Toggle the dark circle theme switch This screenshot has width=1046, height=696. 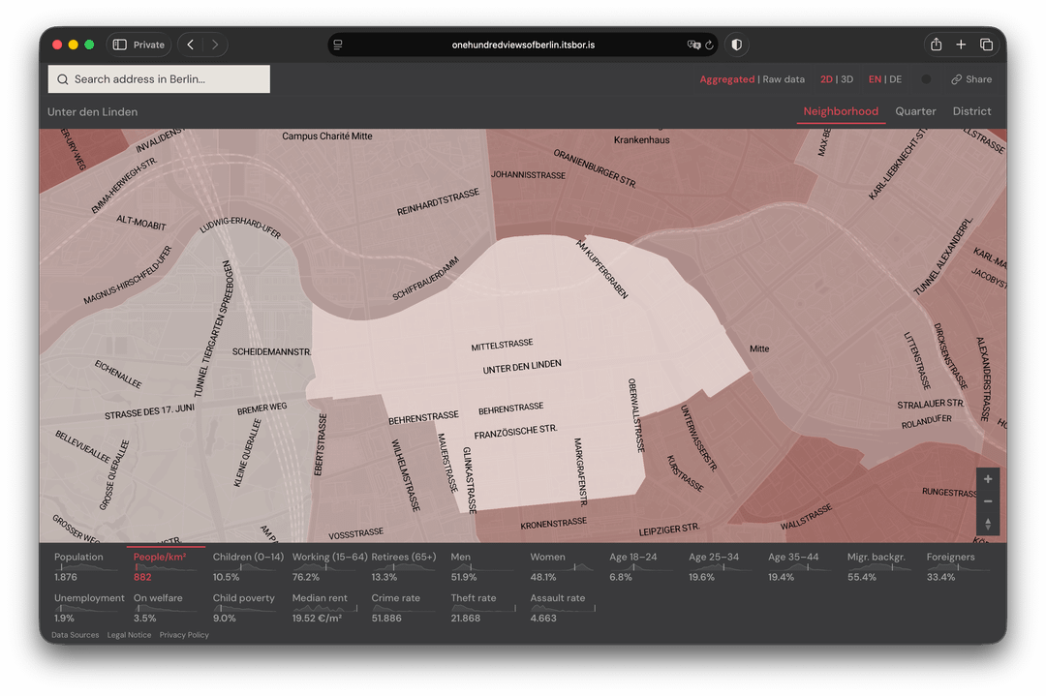926,79
